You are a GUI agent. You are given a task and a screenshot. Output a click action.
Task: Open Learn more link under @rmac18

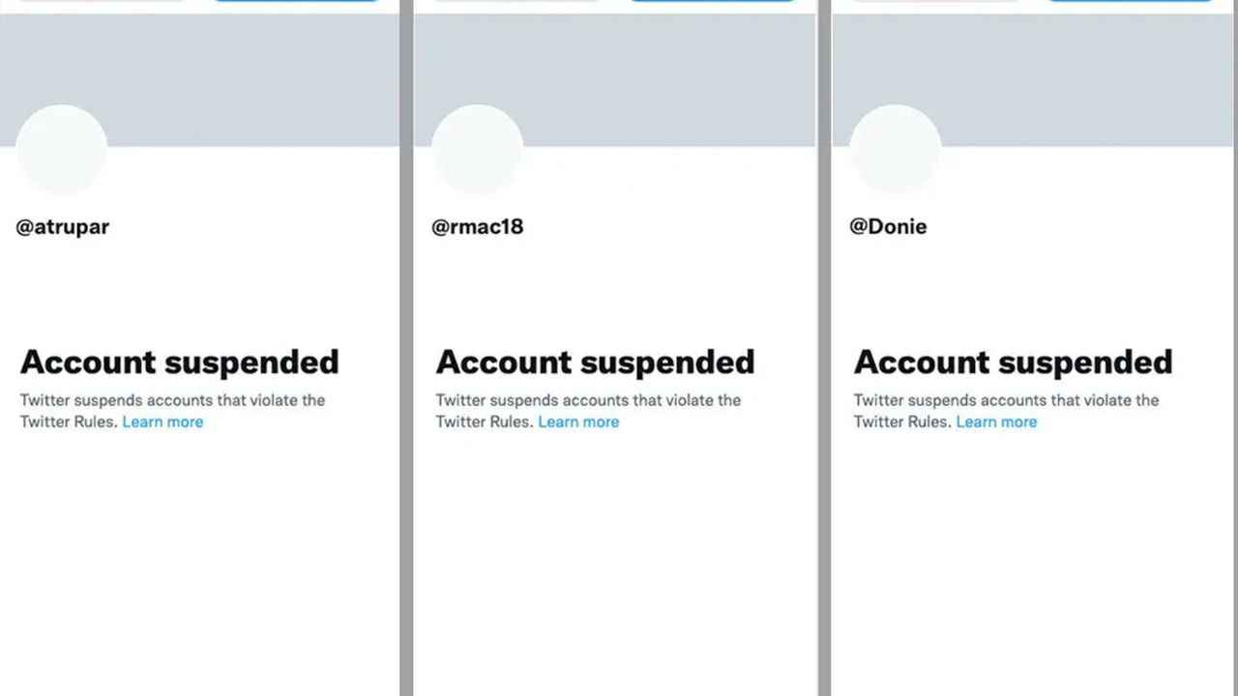pos(578,422)
